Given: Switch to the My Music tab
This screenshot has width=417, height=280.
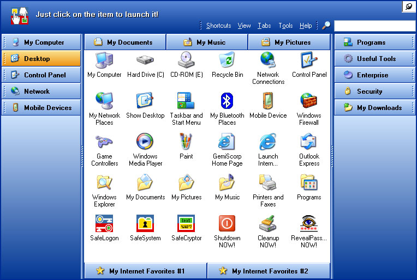Looking at the screenshot, I should point(207,42).
